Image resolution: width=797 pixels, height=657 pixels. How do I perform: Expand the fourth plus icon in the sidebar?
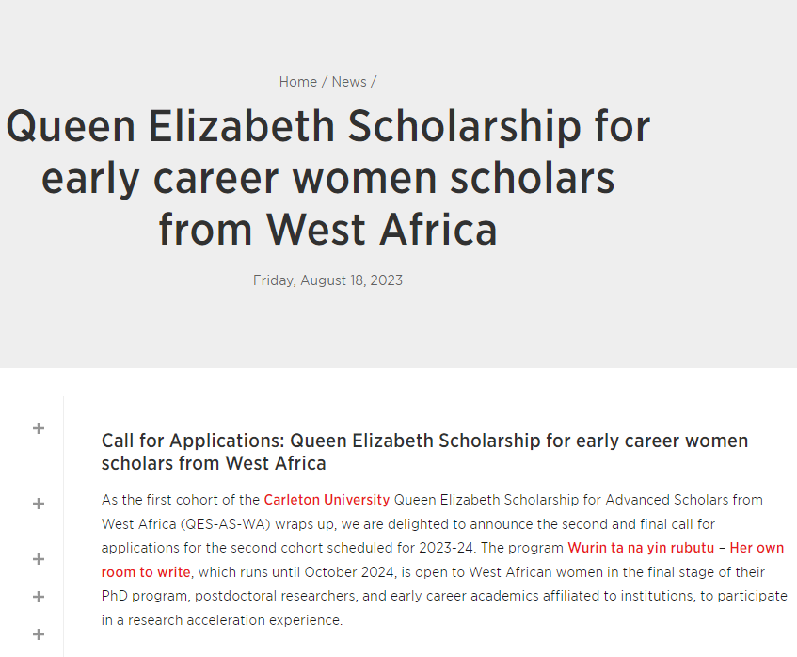click(39, 597)
